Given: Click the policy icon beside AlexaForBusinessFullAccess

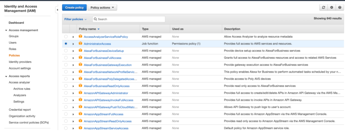Looking at the screenshot, I should point(80,58).
